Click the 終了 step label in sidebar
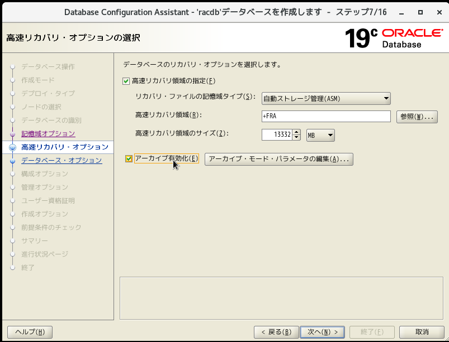449x342 pixels. 28,268
